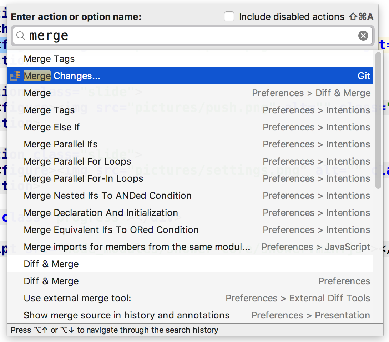Choose Merge Changes... Git action
The width and height of the screenshot is (389, 342).
pyautogui.click(x=190, y=76)
